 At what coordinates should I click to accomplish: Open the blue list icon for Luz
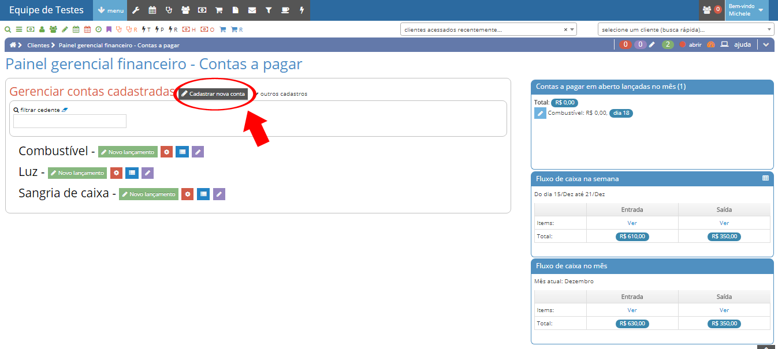[x=132, y=173]
